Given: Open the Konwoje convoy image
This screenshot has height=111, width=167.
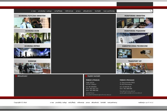Looking at the screenshot, I should (x=32, y=68).
